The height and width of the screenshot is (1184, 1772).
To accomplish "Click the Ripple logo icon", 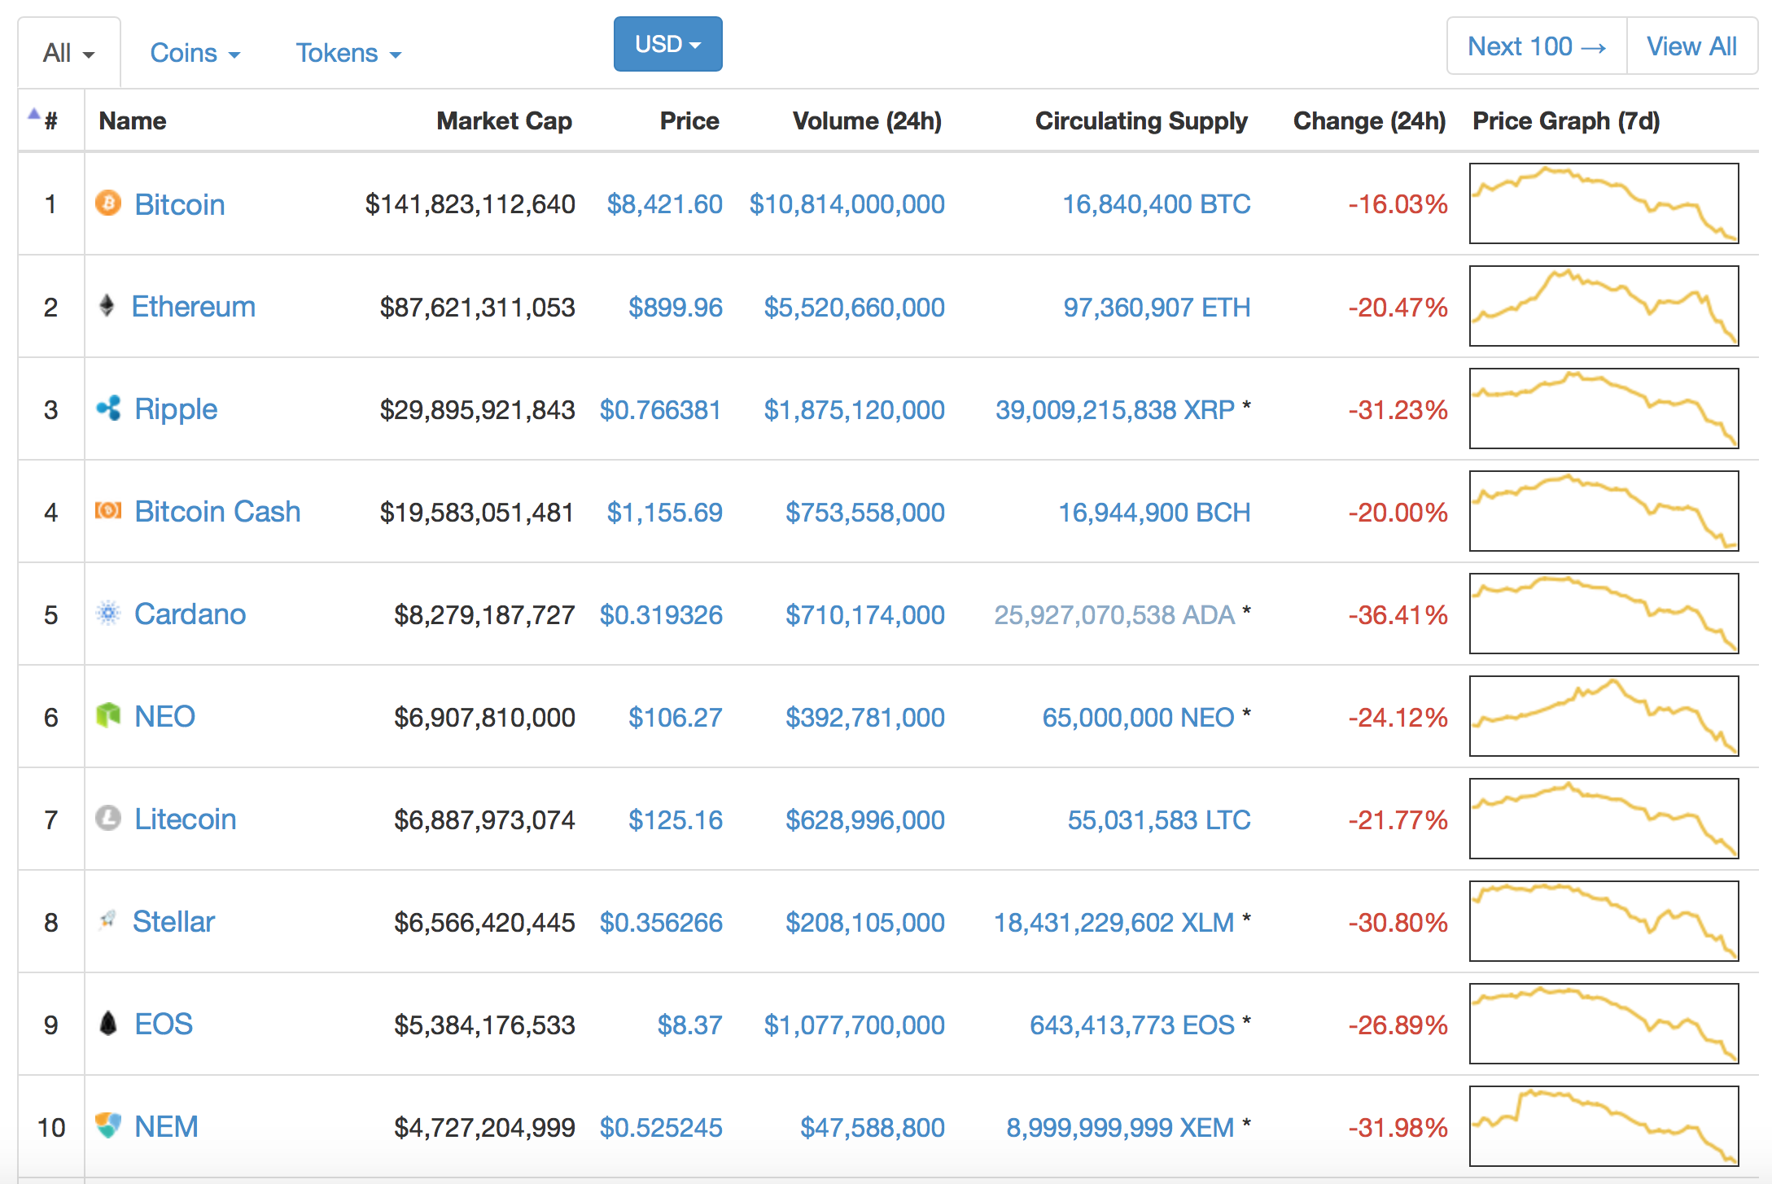I will (x=108, y=409).
